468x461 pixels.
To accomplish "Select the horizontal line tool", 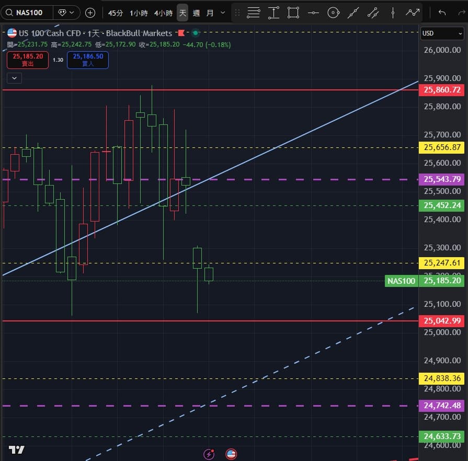I will click(x=313, y=13).
